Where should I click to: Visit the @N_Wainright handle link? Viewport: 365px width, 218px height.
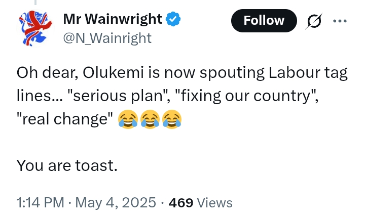(x=107, y=38)
